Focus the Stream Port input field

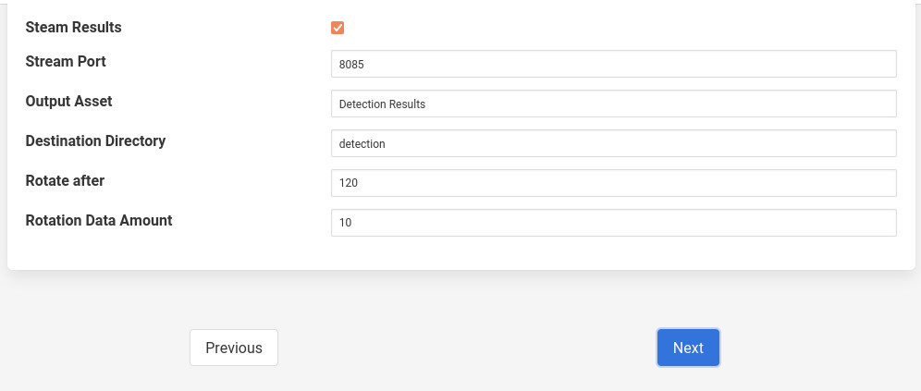[613, 64]
